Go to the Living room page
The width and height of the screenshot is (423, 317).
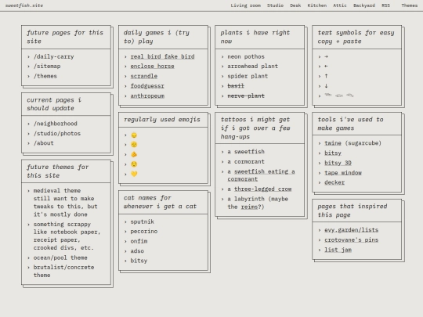[x=245, y=5]
